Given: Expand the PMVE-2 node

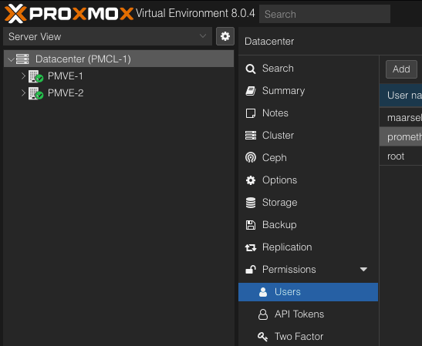Looking at the screenshot, I should point(23,93).
